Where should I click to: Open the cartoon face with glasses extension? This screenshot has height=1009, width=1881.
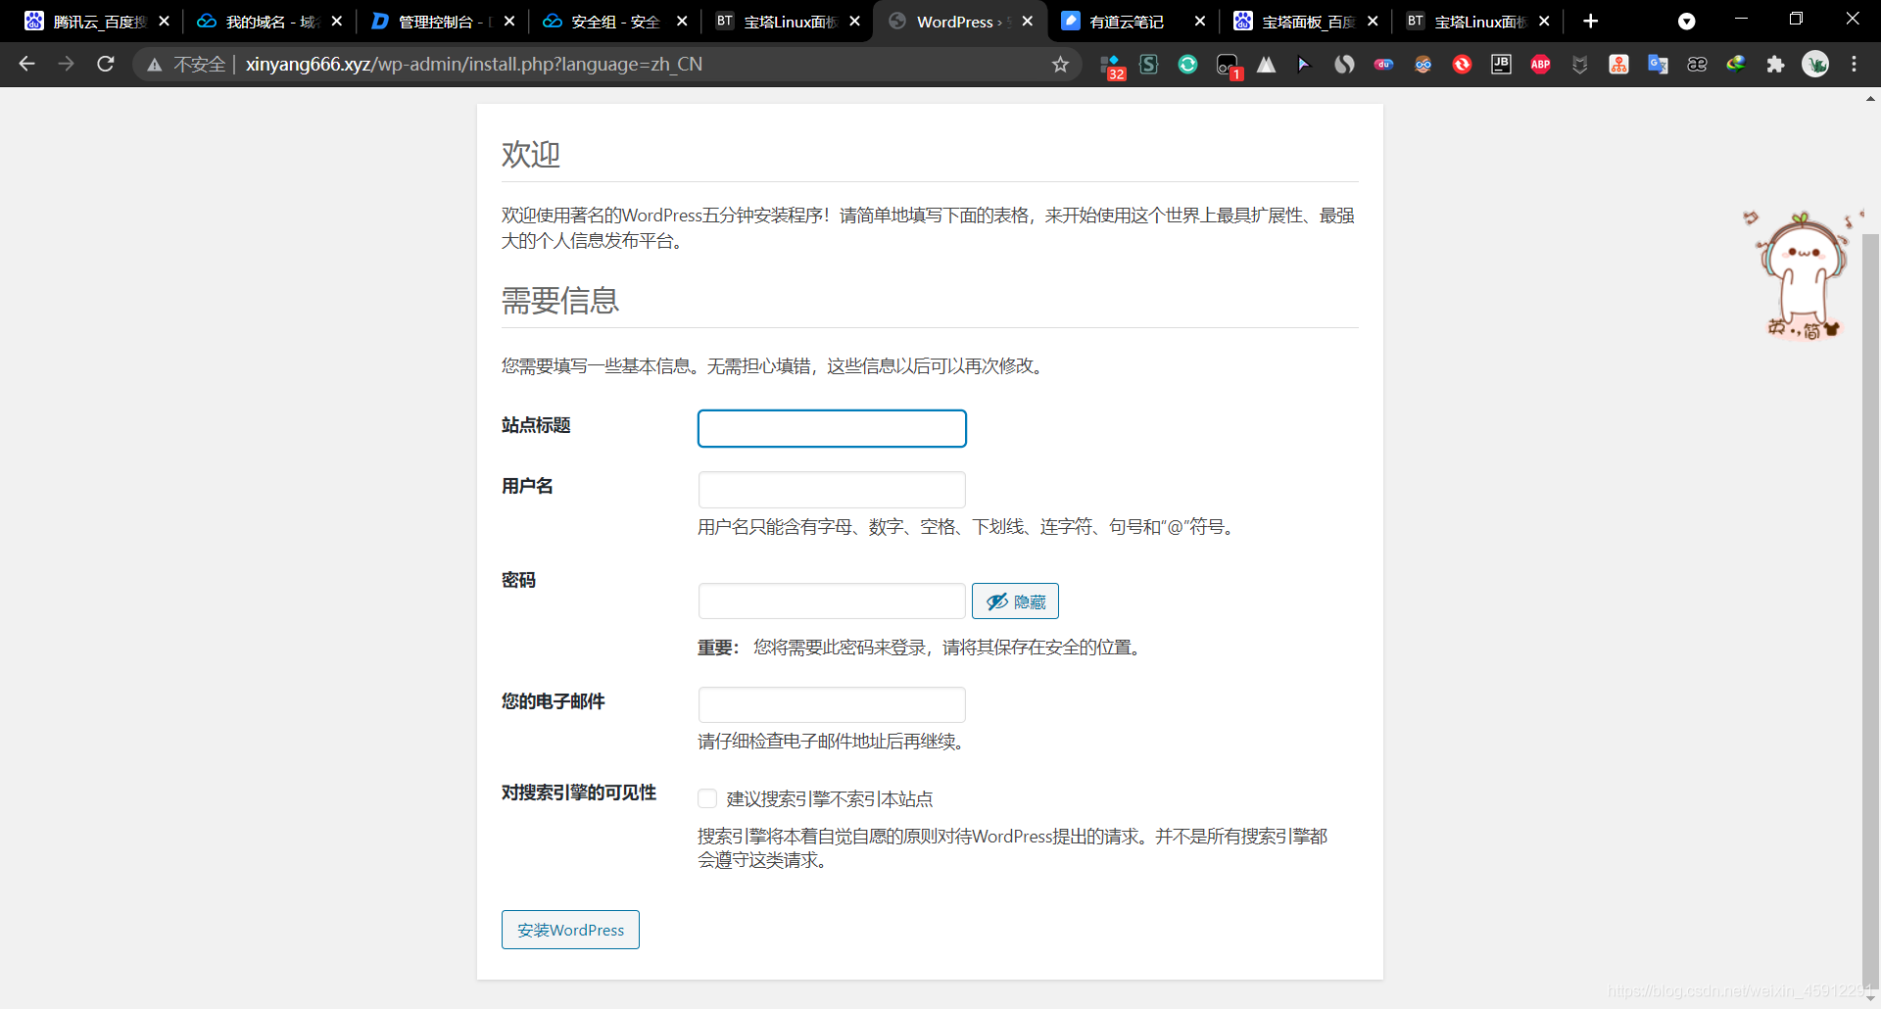click(1423, 65)
